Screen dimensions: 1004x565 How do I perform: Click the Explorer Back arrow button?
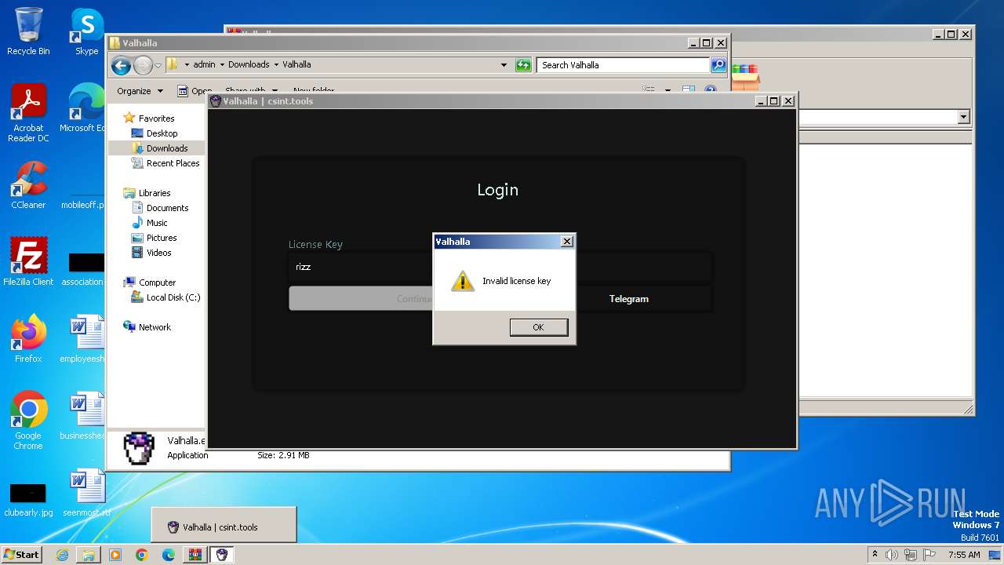(x=121, y=65)
